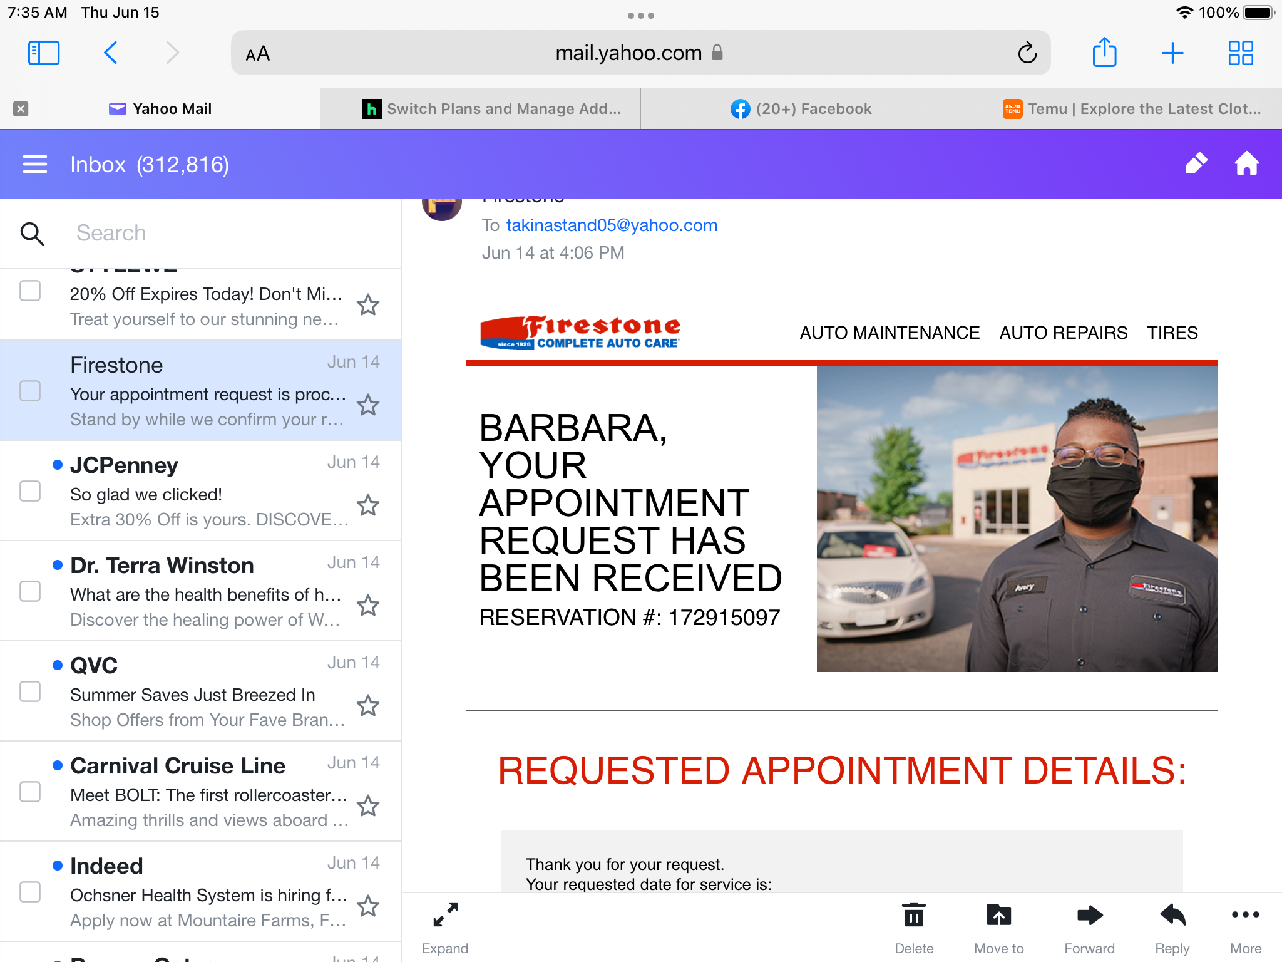The height and width of the screenshot is (962, 1282).
Task: Tap the AA button to open page options
Action: click(257, 53)
